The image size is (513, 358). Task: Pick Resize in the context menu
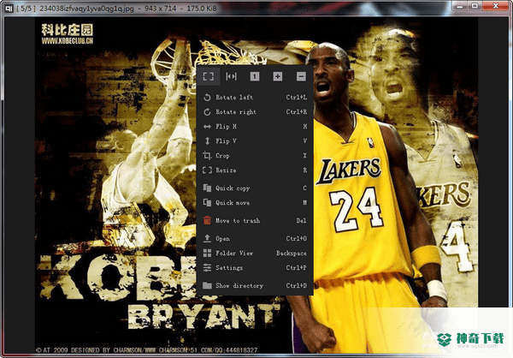tap(255, 170)
